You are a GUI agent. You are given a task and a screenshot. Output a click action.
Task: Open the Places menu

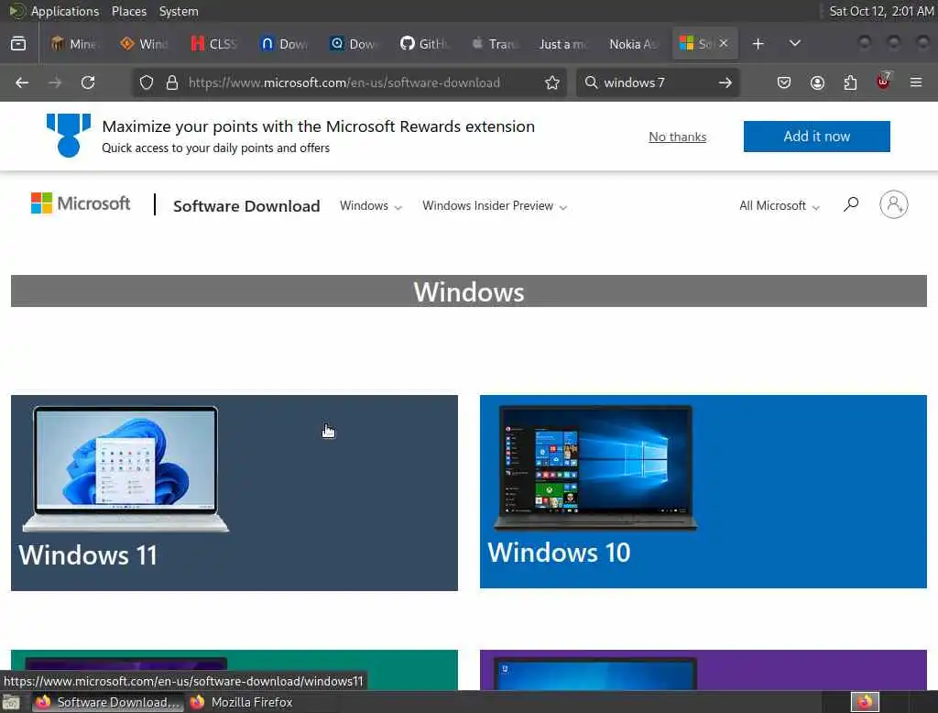click(129, 11)
